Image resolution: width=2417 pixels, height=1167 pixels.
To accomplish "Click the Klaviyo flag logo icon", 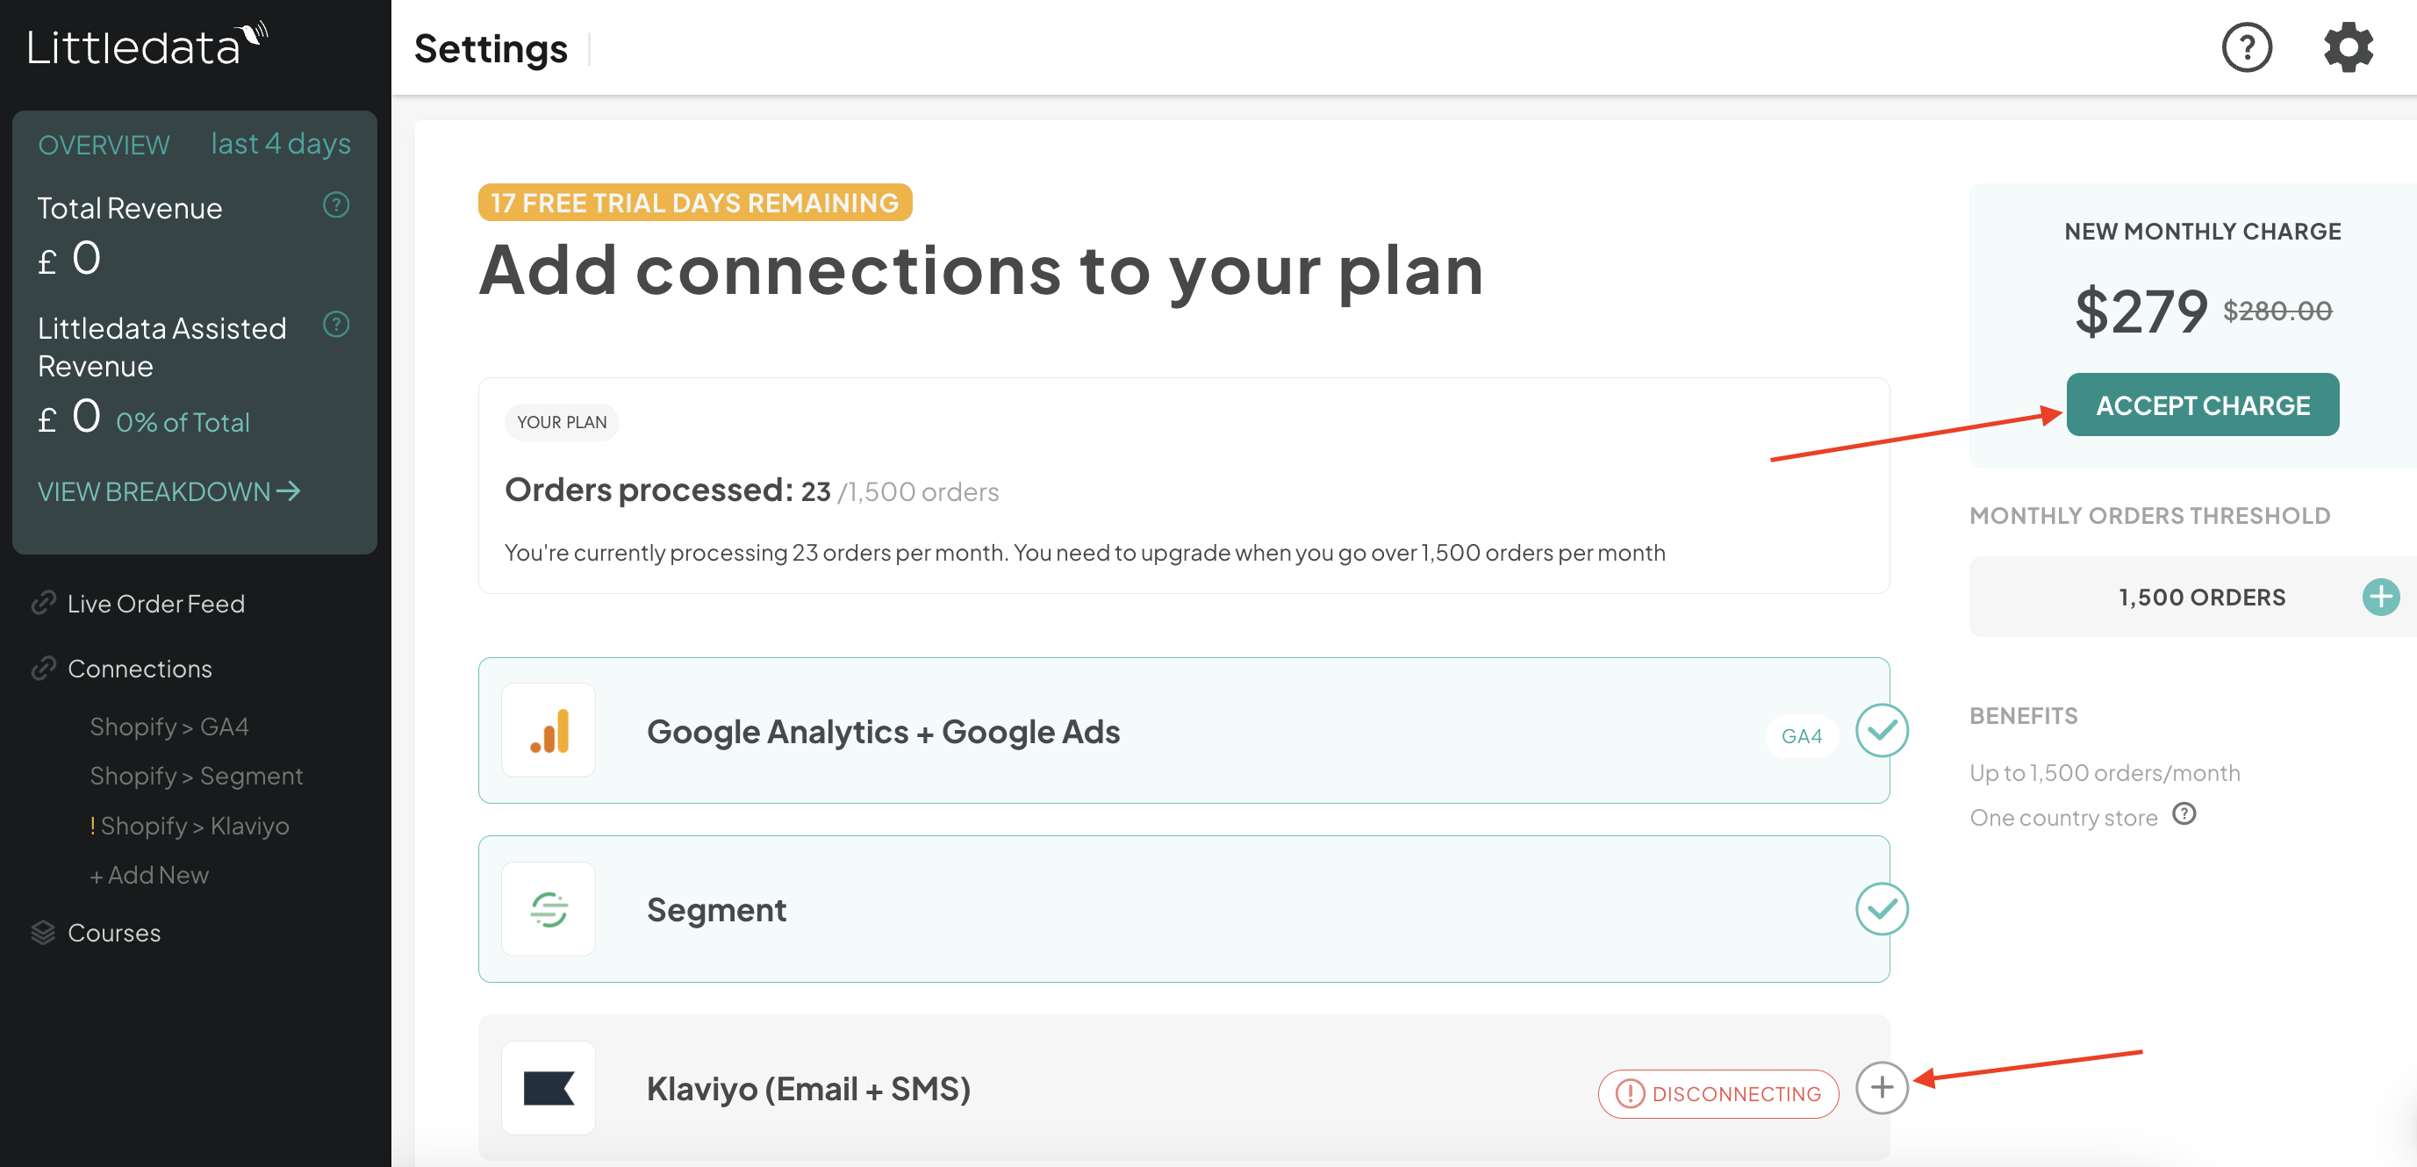I will coord(549,1088).
